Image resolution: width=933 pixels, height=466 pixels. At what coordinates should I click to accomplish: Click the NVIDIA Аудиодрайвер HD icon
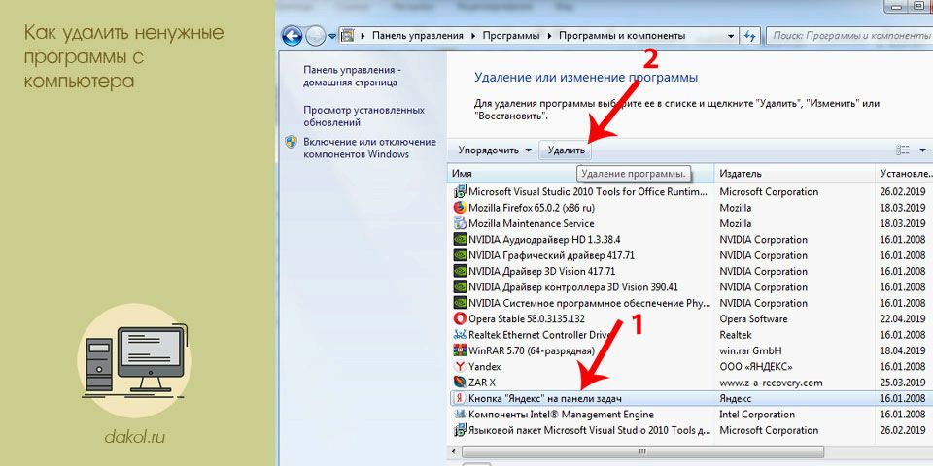tap(460, 240)
